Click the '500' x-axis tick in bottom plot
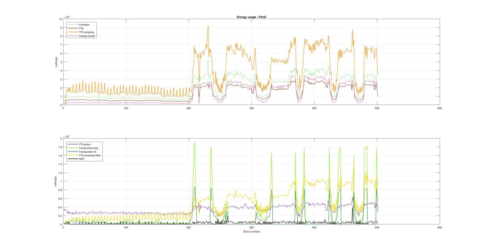This screenshot has width=486, height=252. click(x=377, y=228)
